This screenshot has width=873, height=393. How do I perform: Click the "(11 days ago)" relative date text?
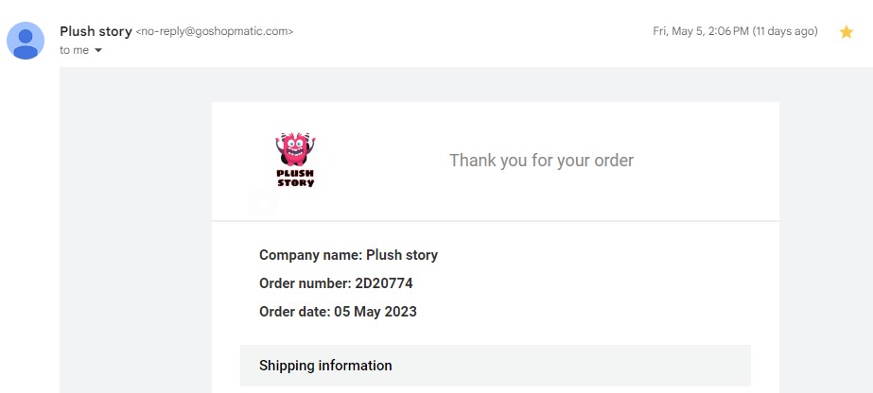[785, 31]
